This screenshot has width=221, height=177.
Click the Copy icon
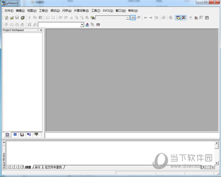point(35,18)
